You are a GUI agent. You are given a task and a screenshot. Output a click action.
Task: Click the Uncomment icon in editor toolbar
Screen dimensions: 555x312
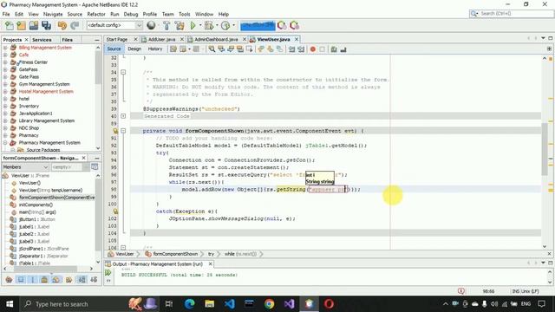coord(343,49)
